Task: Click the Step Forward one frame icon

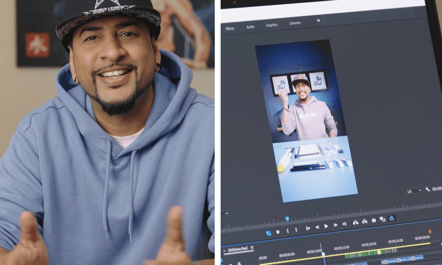Action: click(335, 224)
